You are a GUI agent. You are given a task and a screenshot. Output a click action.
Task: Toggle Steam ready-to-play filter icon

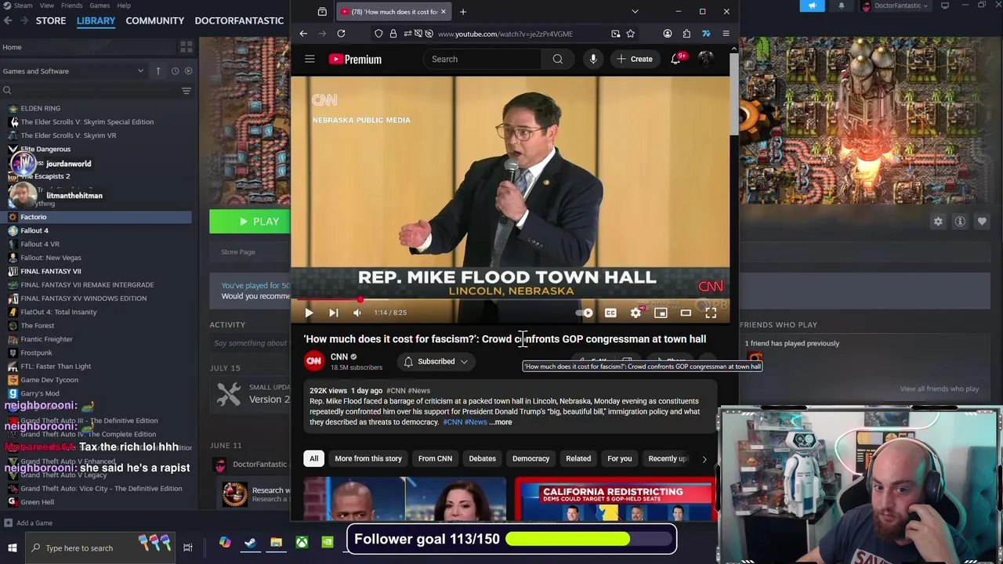(x=188, y=71)
